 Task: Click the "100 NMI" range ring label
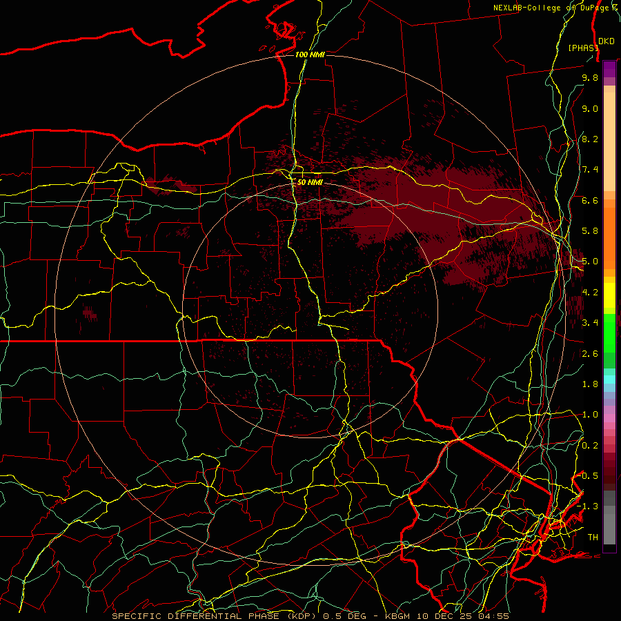(310, 55)
